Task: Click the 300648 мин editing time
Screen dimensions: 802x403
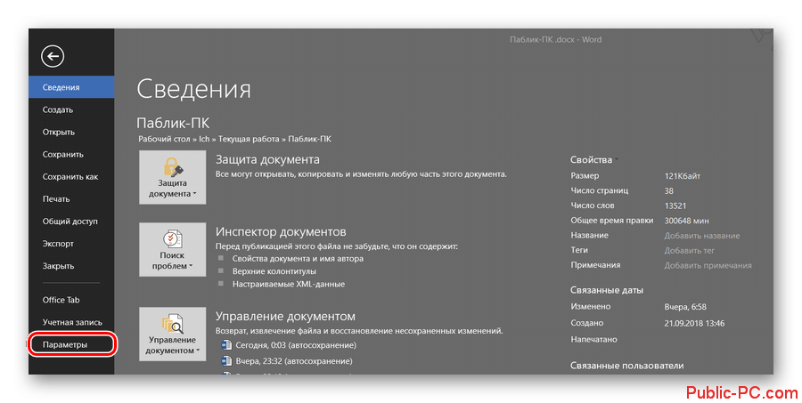Action: click(686, 222)
